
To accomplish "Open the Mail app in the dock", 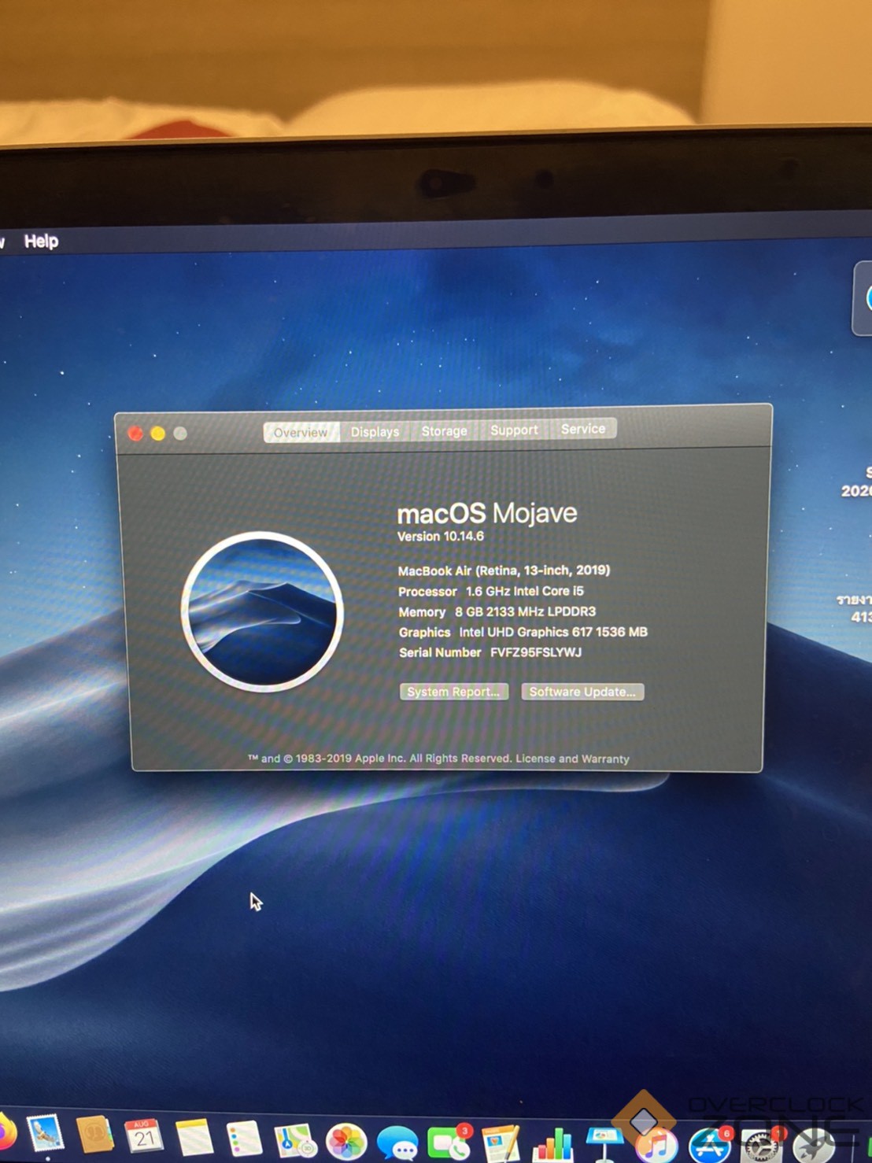I will [x=44, y=1135].
